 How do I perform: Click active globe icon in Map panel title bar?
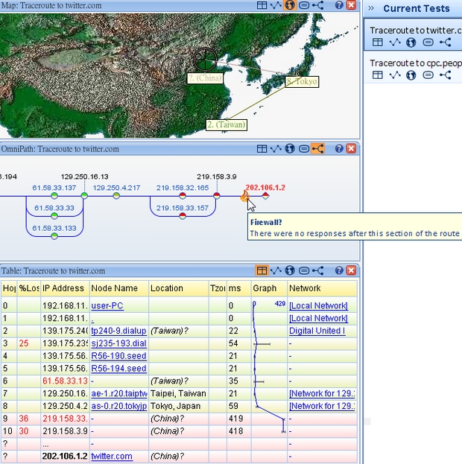click(x=290, y=5)
